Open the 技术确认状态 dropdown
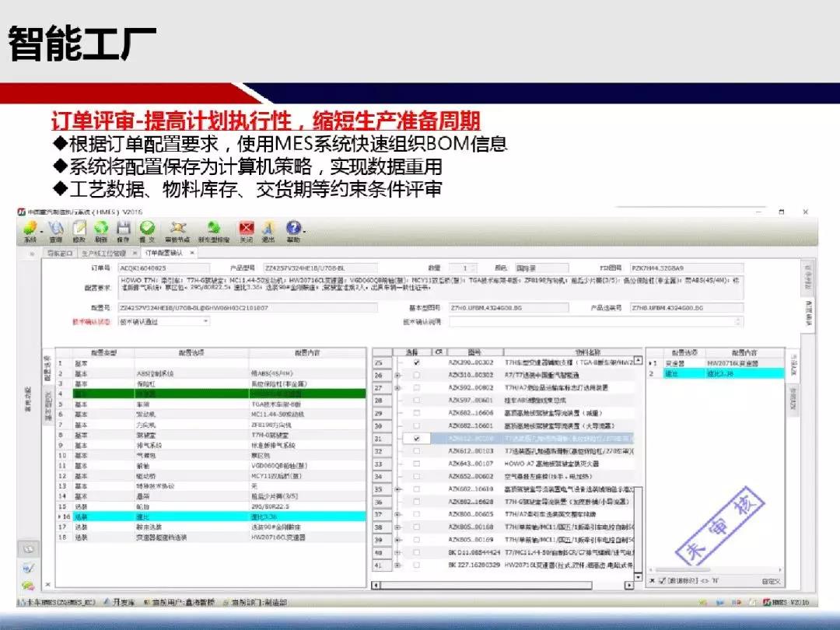840x630 pixels. (x=205, y=321)
